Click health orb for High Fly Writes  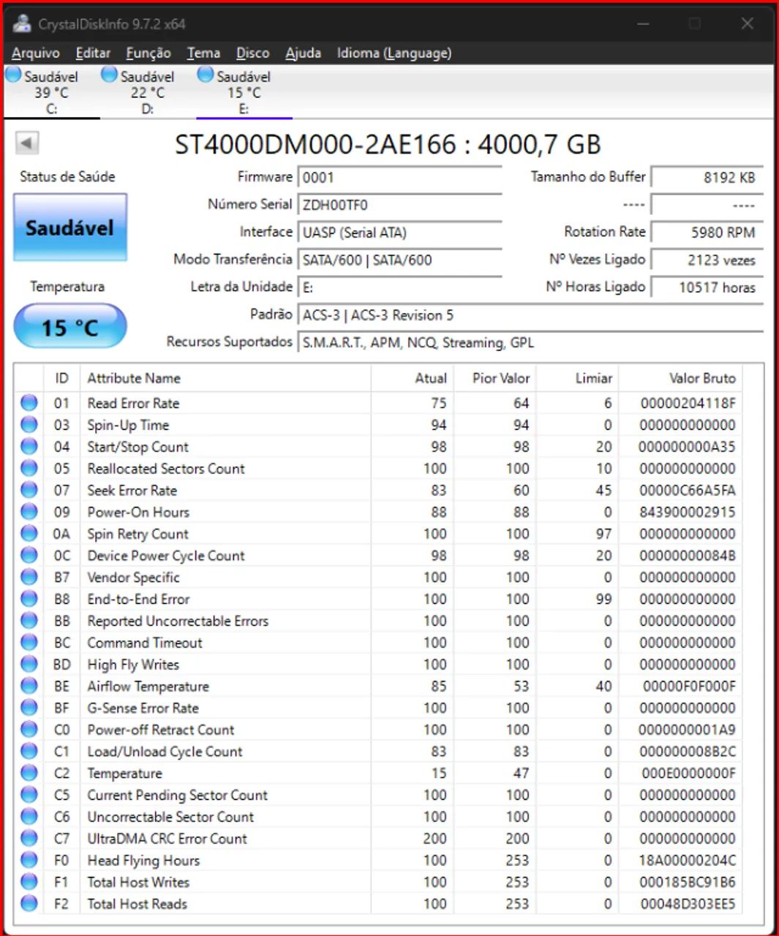point(29,664)
